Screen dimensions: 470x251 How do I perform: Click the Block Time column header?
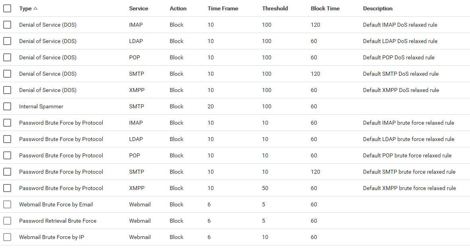(x=325, y=8)
